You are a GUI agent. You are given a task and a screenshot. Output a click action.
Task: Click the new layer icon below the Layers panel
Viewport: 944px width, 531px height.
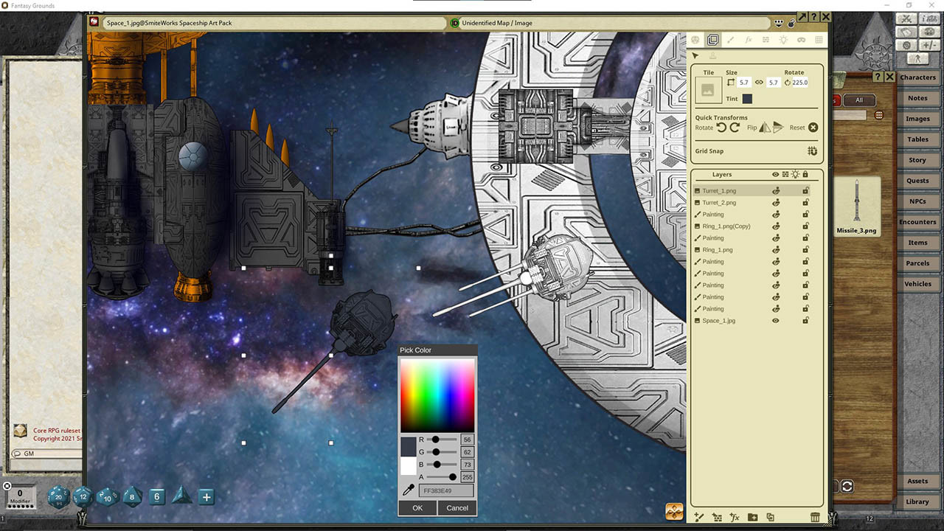699,517
